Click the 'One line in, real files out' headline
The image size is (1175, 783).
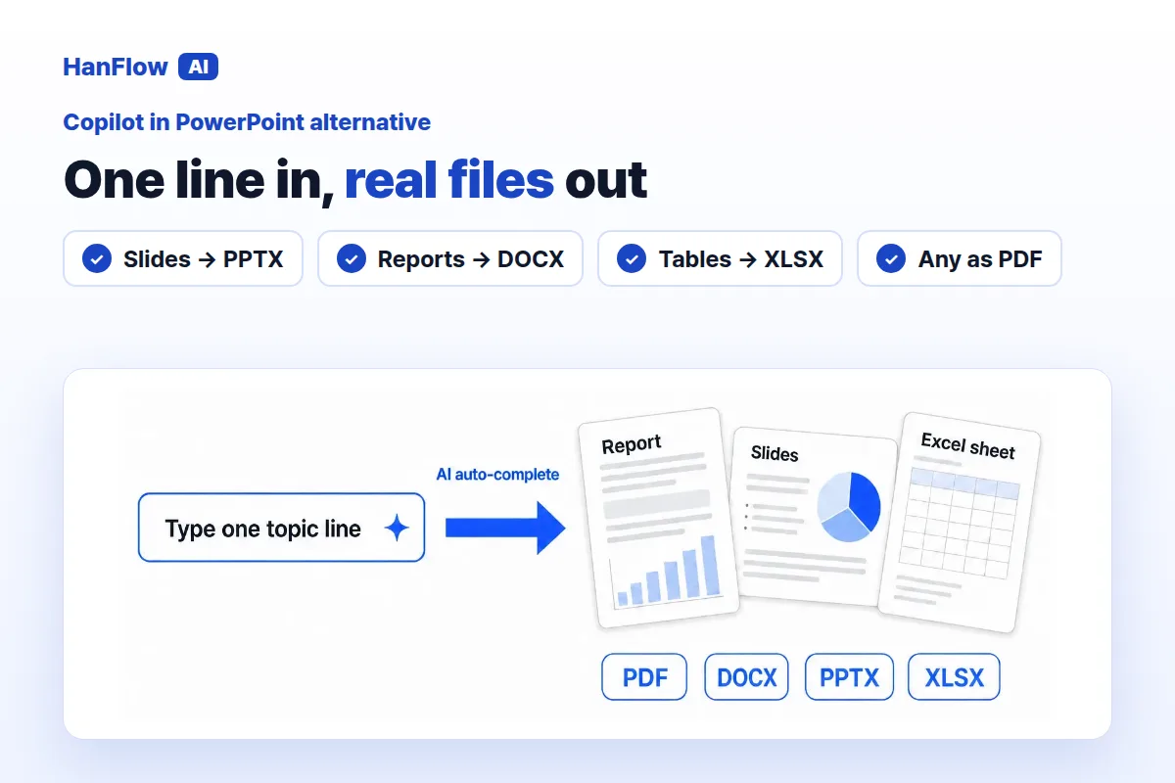pos(355,179)
